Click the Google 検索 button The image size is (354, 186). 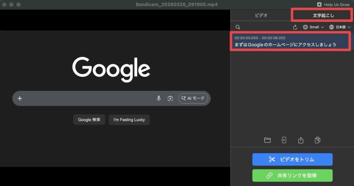coord(89,120)
